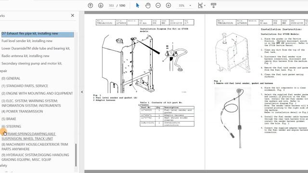The image size is (308, 173).
Task: Click the bookmarks panel vertical scrollbar
Action: coord(76,155)
